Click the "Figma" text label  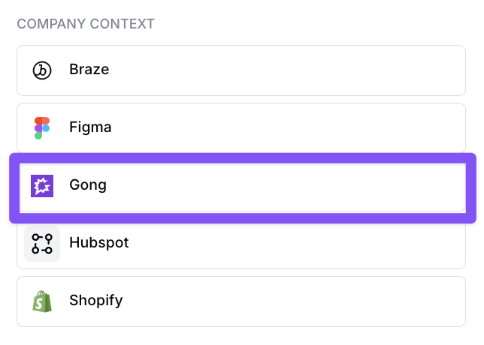tap(90, 127)
